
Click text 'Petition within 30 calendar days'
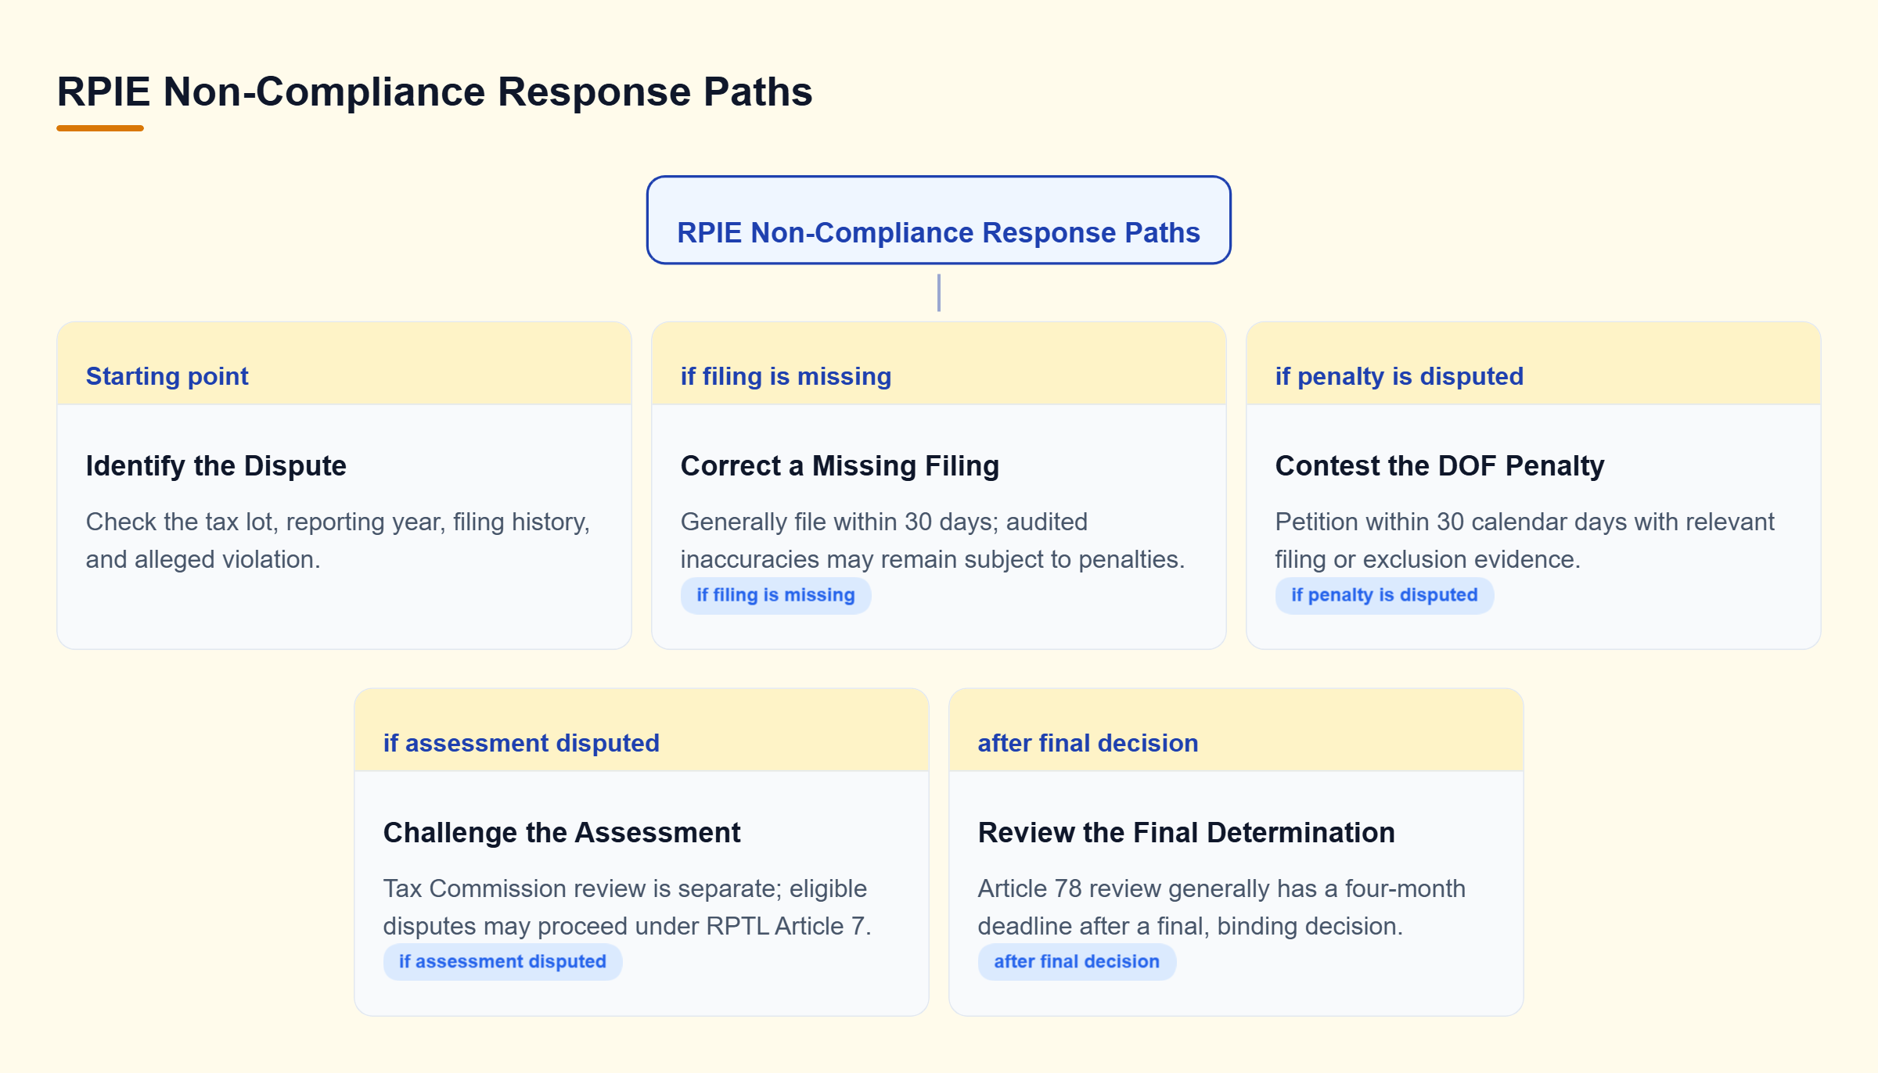(x=1448, y=522)
